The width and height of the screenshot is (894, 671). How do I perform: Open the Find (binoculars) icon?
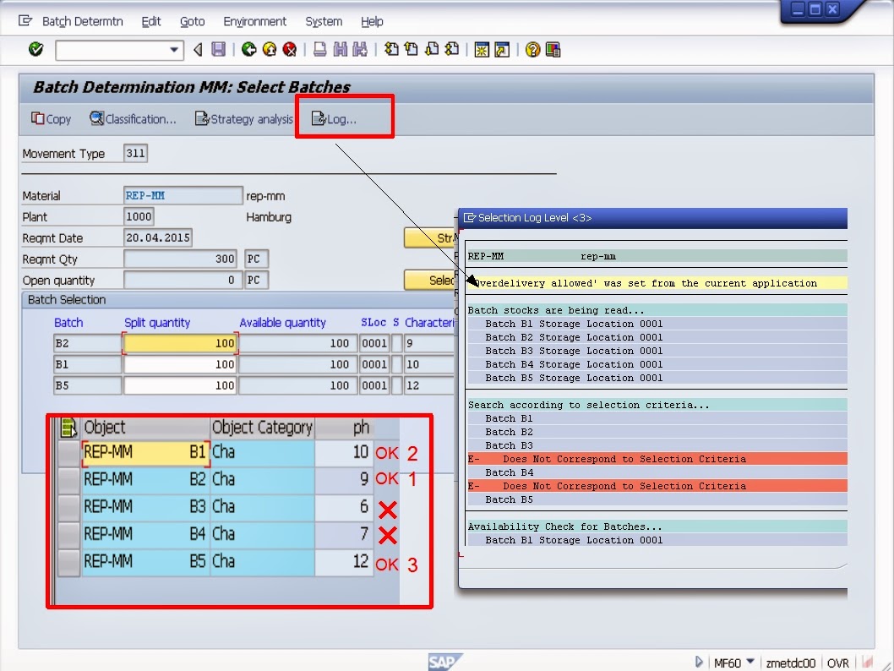[341, 49]
